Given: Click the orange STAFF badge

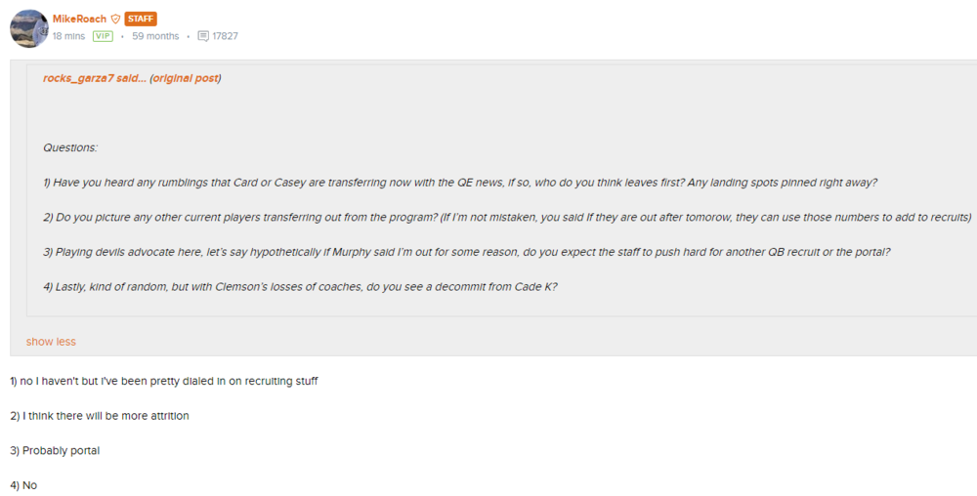Looking at the screenshot, I should [x=141, y=19].
